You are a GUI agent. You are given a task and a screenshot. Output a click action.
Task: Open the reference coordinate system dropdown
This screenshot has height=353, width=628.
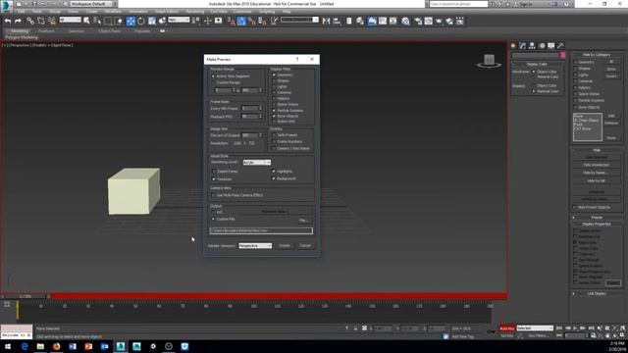(179, 20)
